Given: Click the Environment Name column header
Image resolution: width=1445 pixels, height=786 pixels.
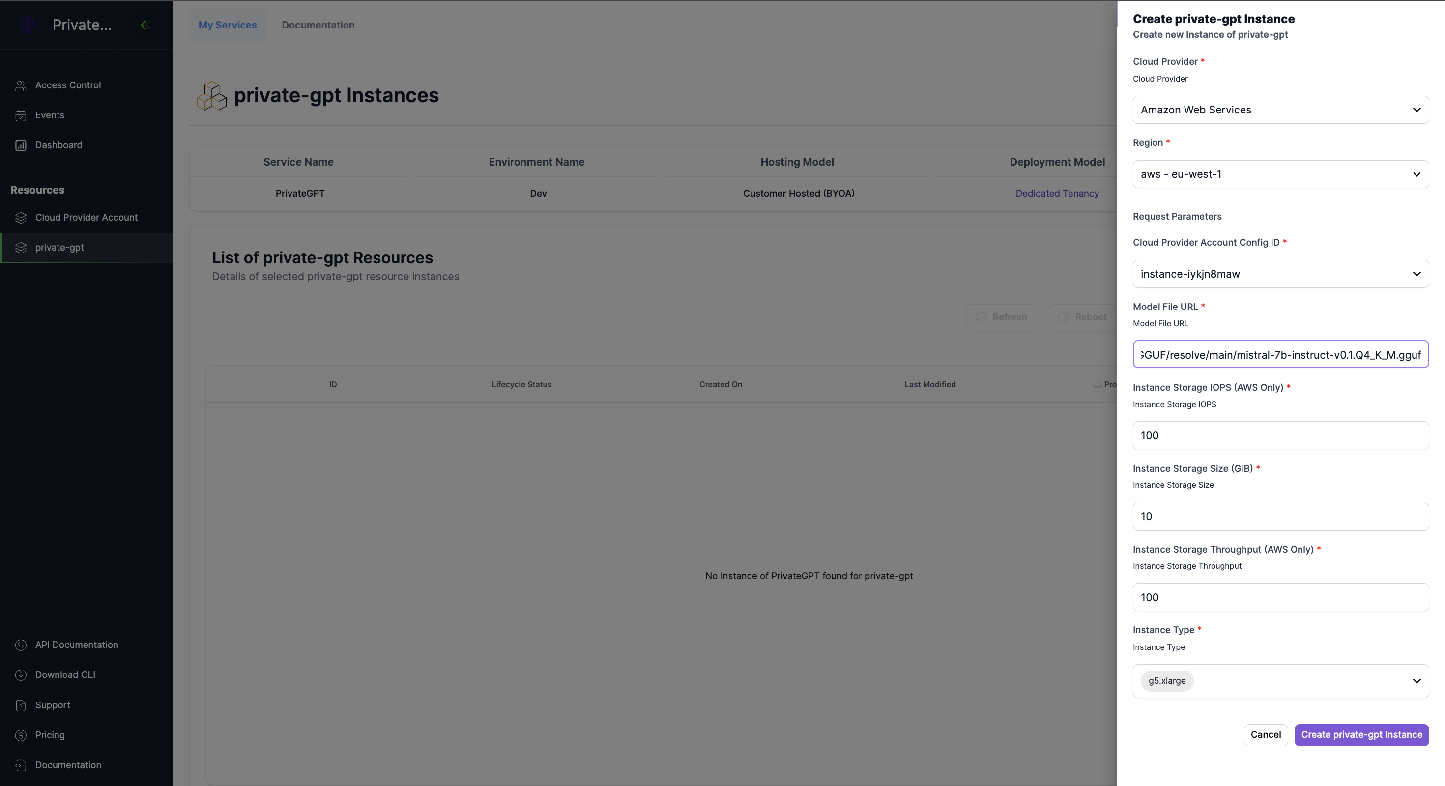Looking at the screenshot, I should coord(536,162).
